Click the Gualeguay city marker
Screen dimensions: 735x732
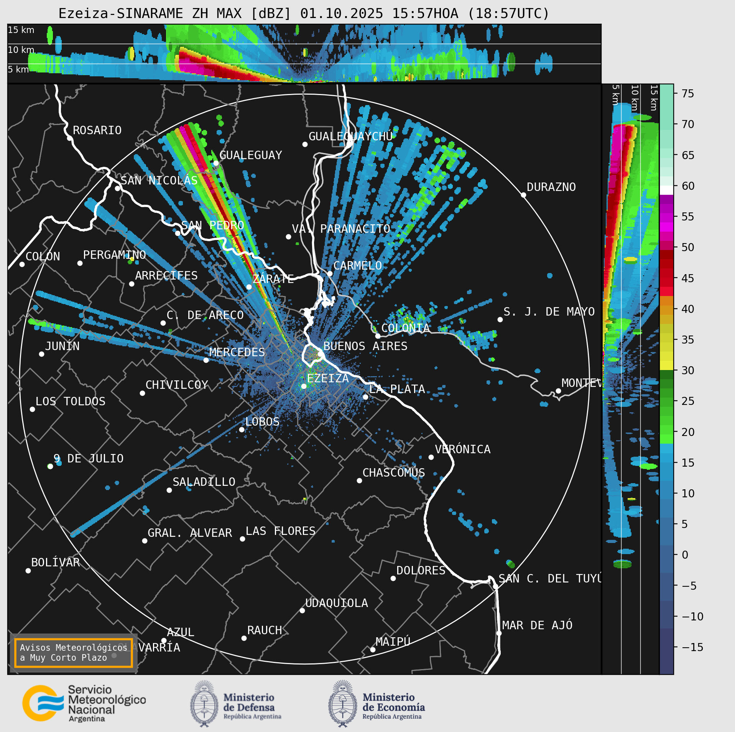(216, 163)
